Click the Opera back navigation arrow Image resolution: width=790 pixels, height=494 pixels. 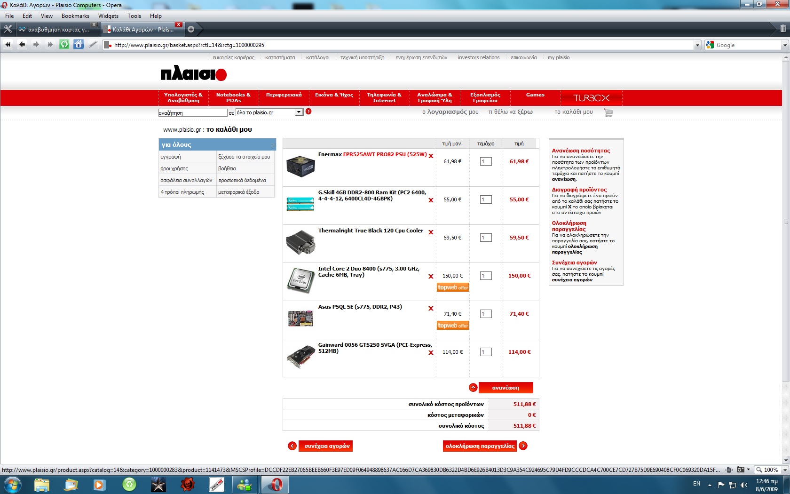[x=22, y=45]
